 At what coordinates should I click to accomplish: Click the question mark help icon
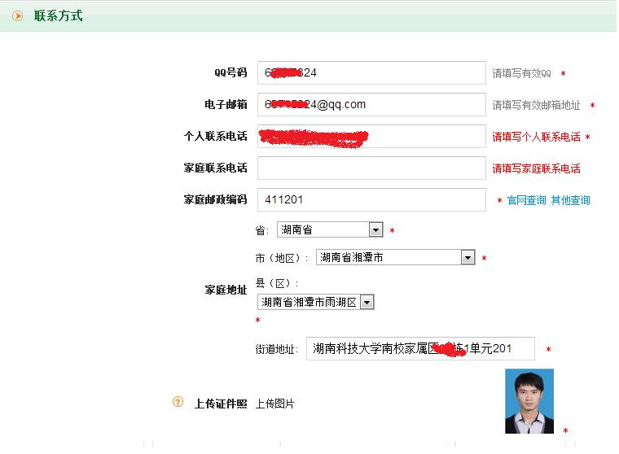tap(178, 402)
